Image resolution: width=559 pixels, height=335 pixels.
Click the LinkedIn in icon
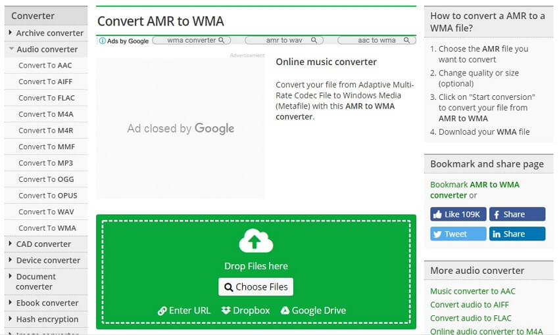click(497, 234)
